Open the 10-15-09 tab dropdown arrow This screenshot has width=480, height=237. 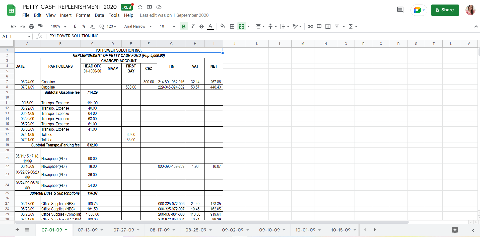pyautogui.click(x=355, y=230)
